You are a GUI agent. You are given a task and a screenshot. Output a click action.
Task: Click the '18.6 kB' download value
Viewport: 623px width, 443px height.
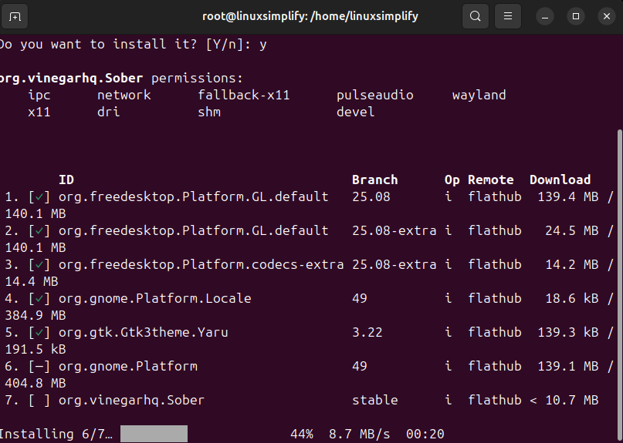point(572,299)
